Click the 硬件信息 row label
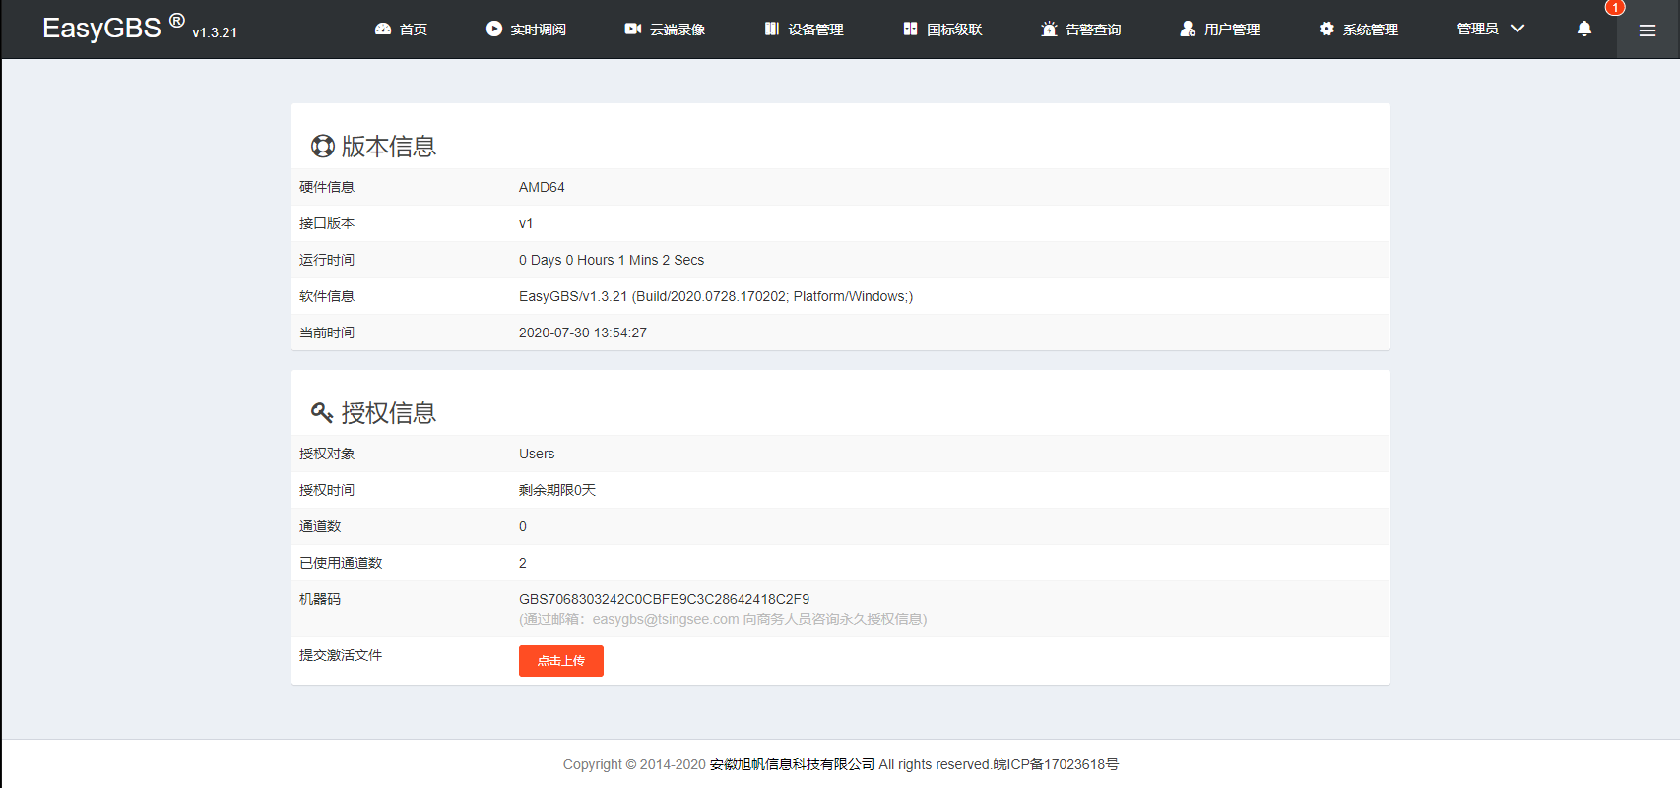This screenshot has width=1680, height=788. 327,187
